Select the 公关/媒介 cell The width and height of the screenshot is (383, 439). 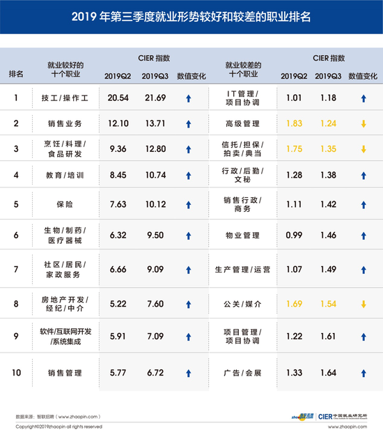pyautogui.click(x=242, y=304)
